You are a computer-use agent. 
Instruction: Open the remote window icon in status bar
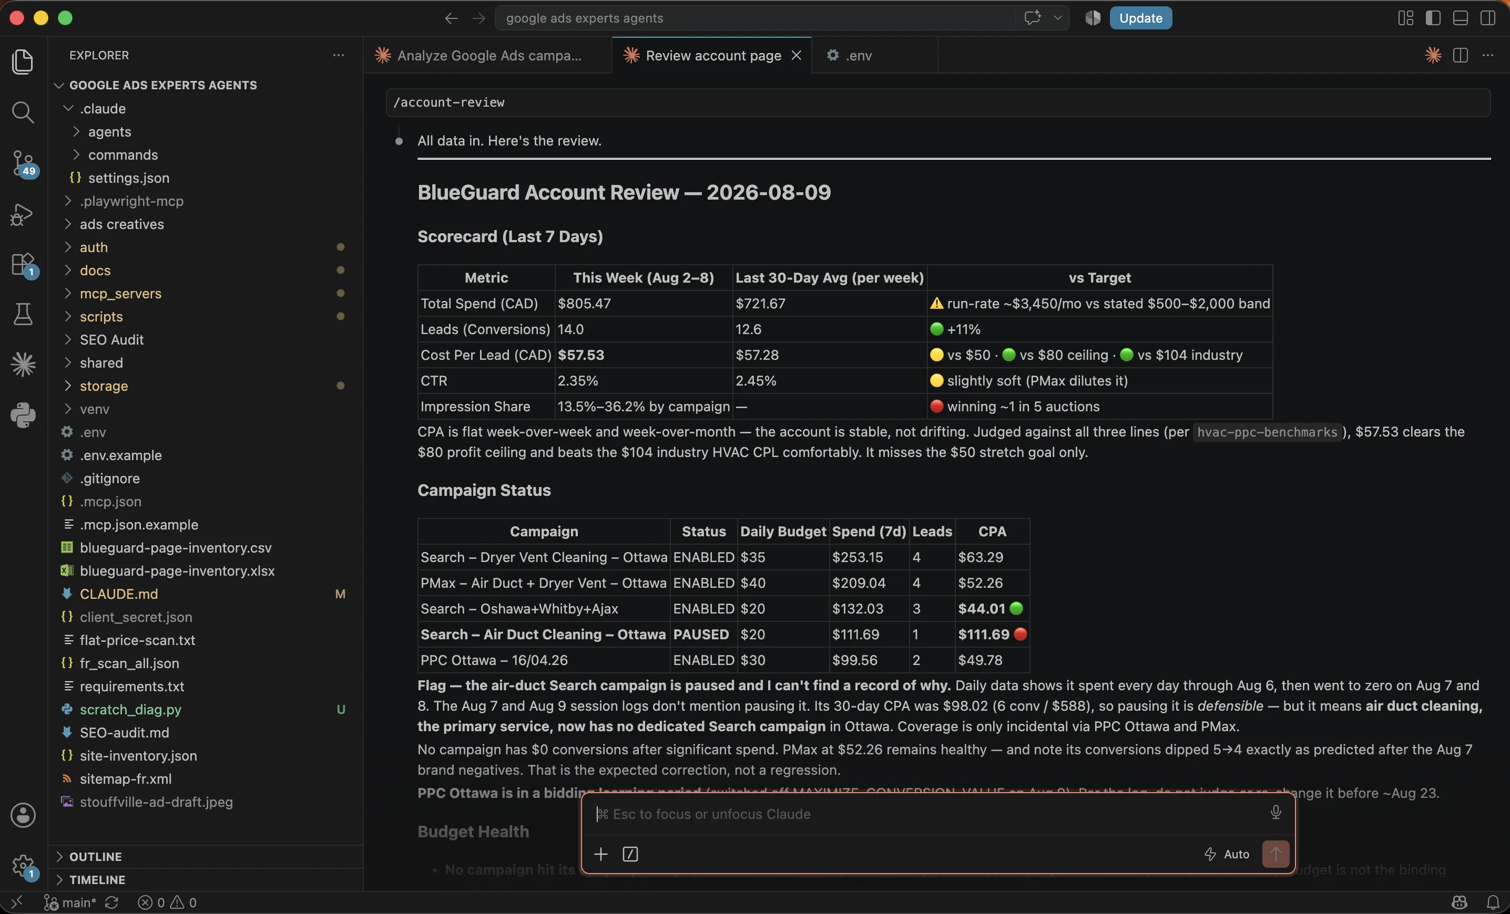tap(16, 902)
